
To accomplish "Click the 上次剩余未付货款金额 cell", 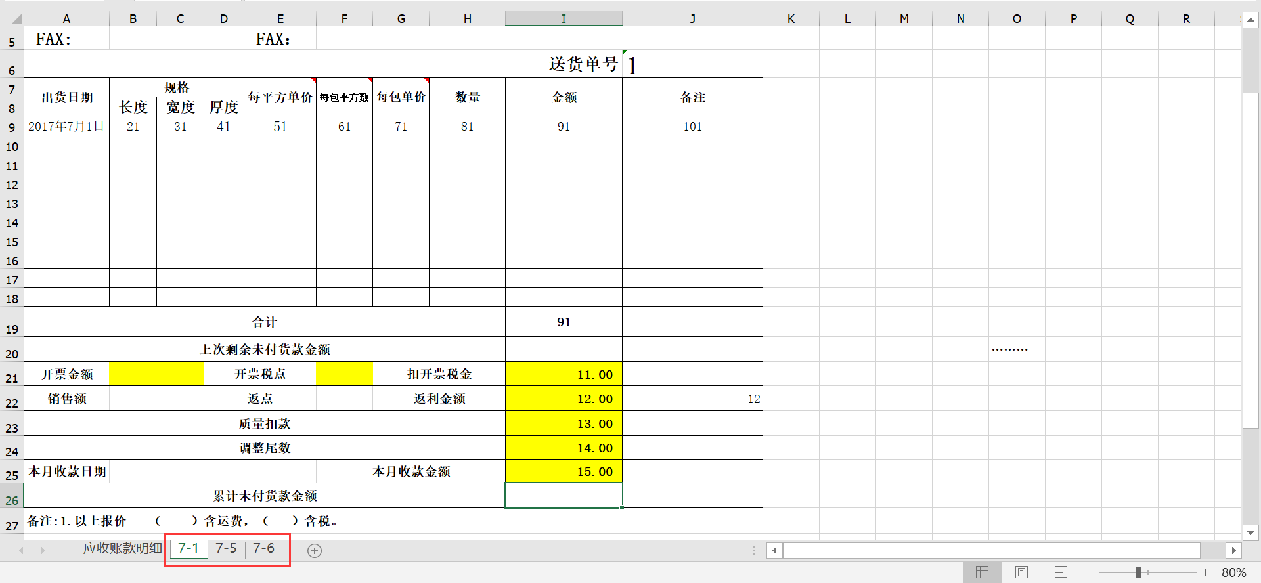I will (265, 349).
